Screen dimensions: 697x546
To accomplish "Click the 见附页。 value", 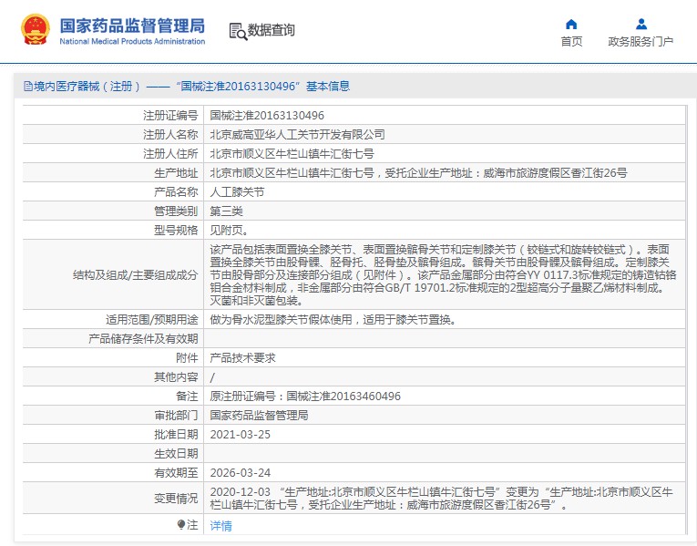I will click(x=229, y=231).
